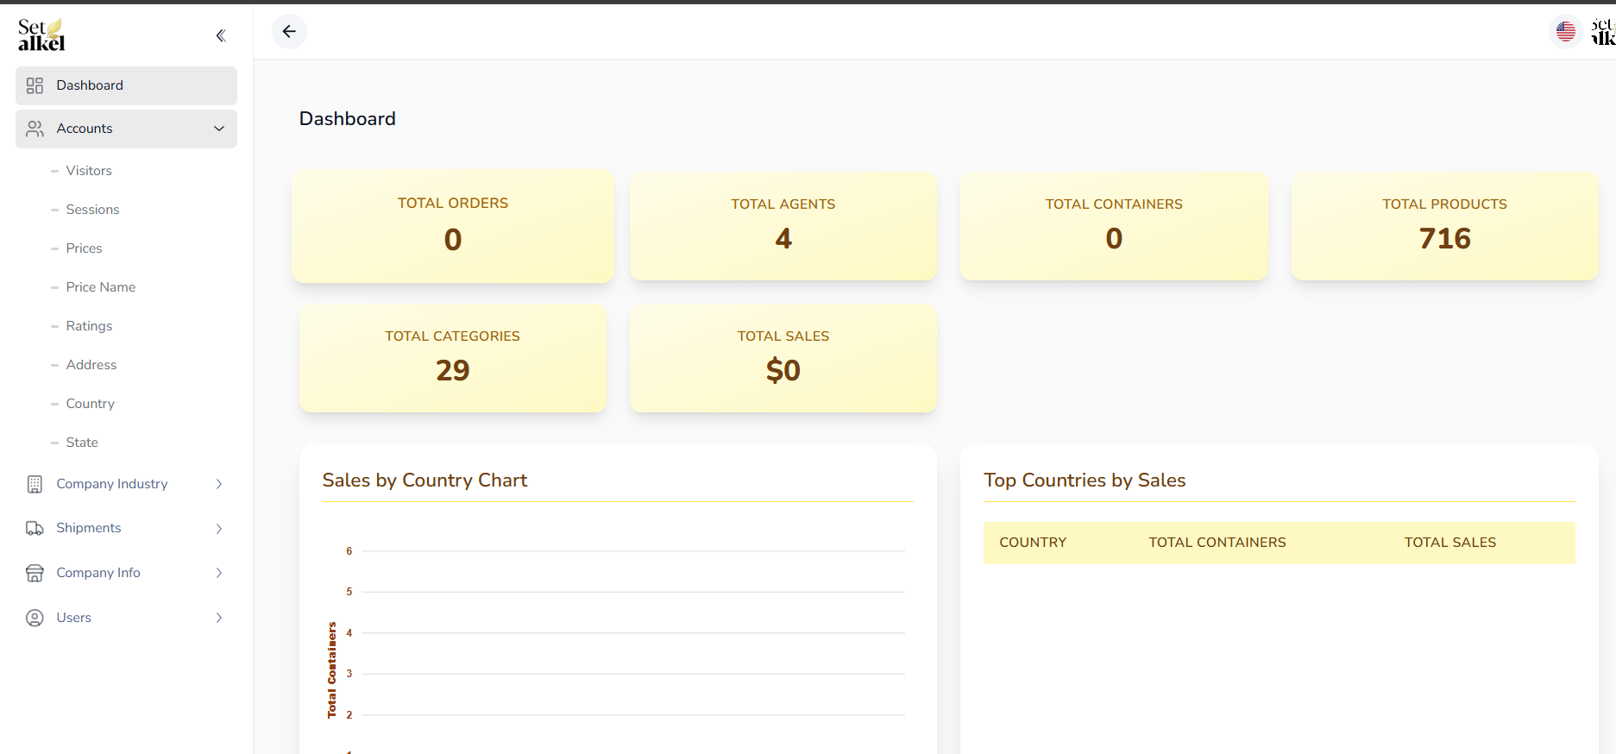Open Visitors under Accounts
The image size is (1616, 754).
coord(89,171)
